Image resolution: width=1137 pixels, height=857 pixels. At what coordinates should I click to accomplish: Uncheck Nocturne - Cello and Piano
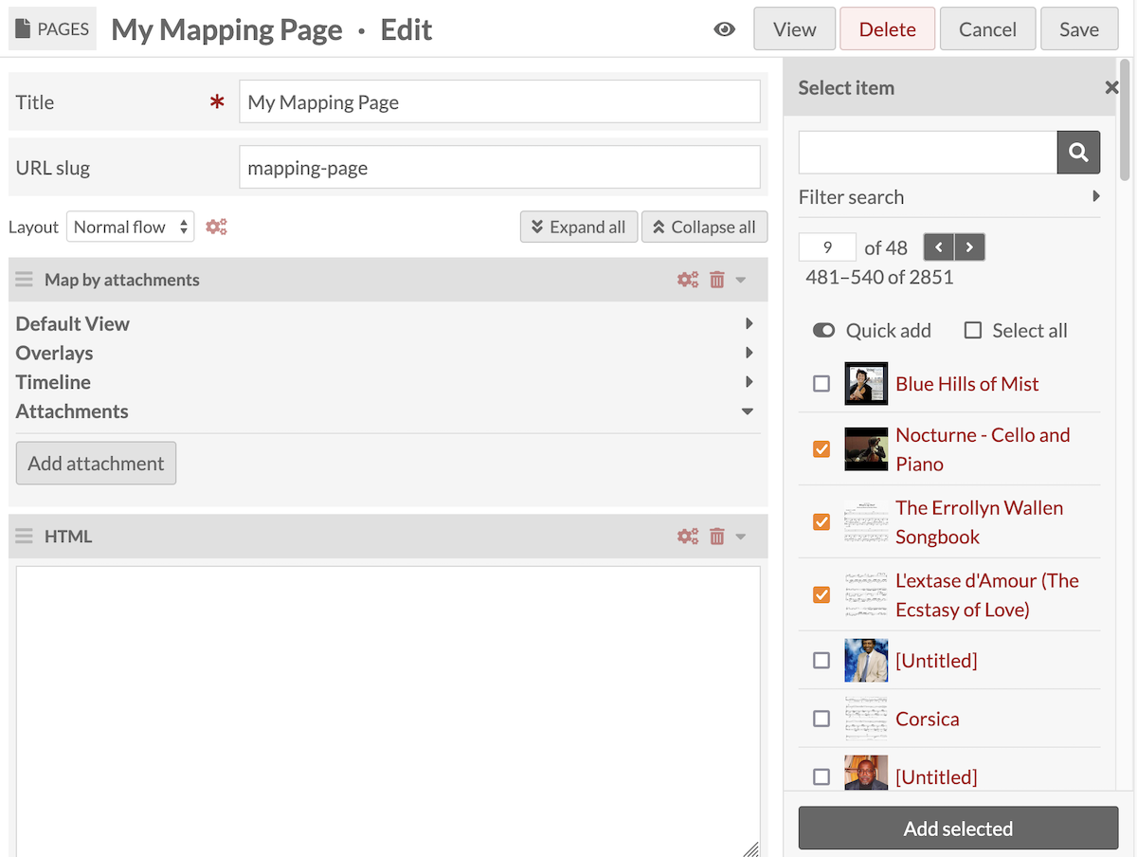point(821,448)
